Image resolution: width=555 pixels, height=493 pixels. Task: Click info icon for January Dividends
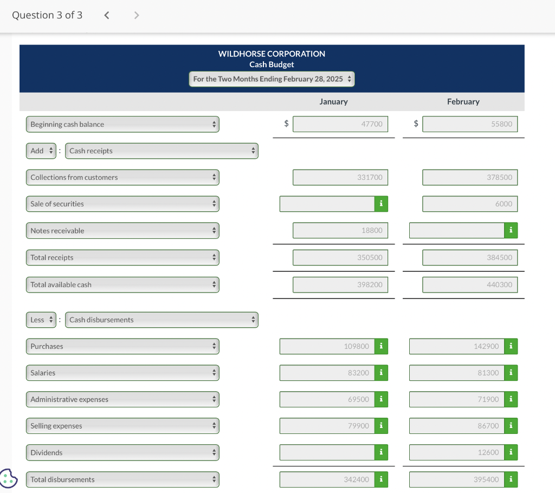pos(381,452)
